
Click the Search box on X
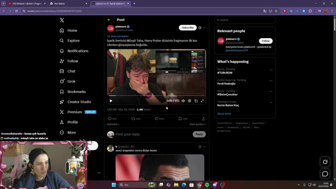(245, 20)
